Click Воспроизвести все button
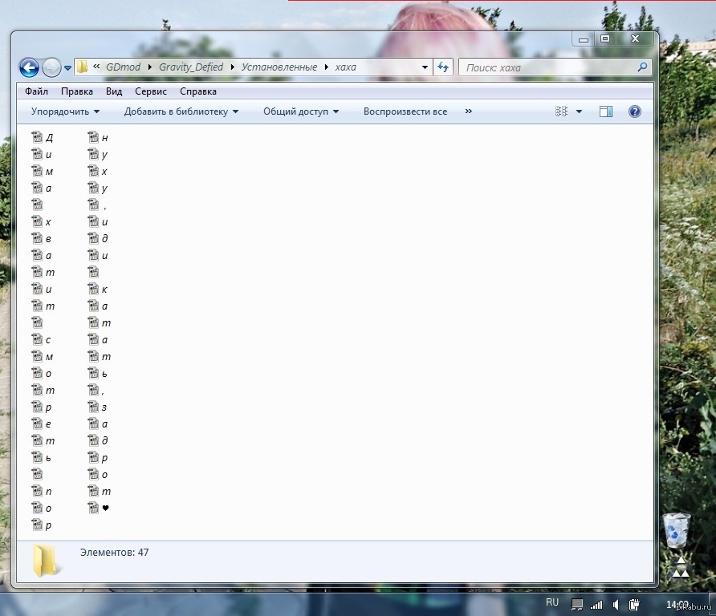This screenshot has width=716, height=616. (x=405, y=111)
